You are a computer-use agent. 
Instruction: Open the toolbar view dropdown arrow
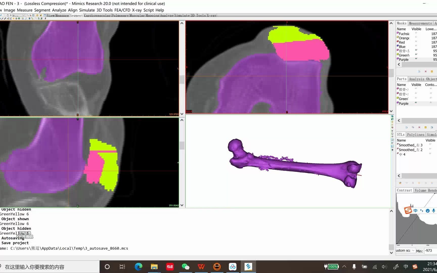pos(24,15)
